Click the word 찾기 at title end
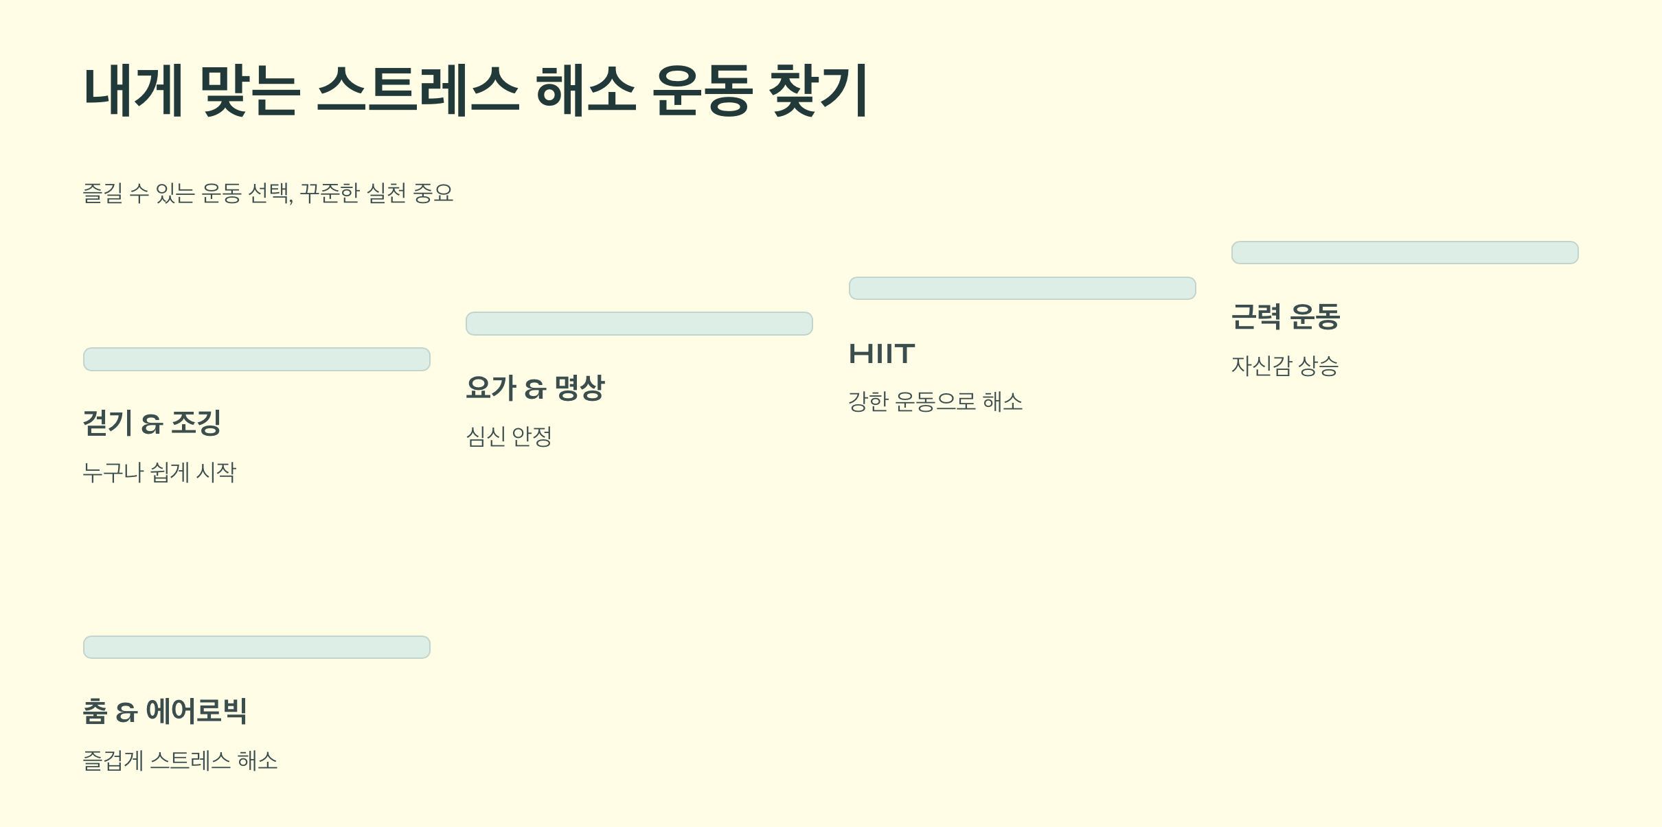Screen dimensions: 1662x827 (x=819, y=91)
